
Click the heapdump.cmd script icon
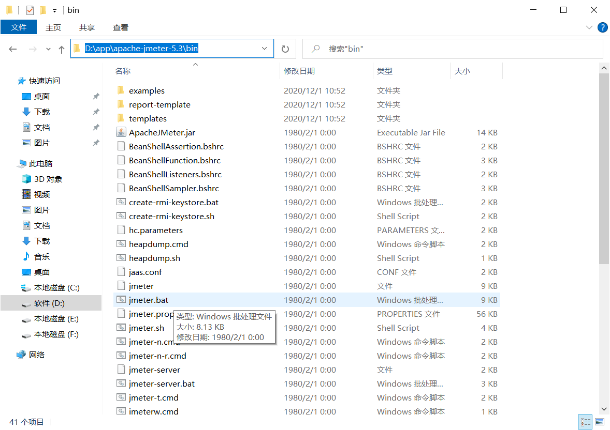(x=121, y=244)
